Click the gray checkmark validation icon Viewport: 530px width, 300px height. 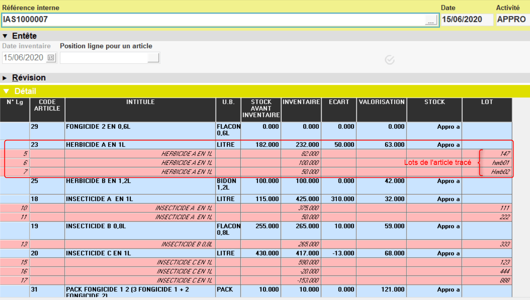(x=389, y=60)
